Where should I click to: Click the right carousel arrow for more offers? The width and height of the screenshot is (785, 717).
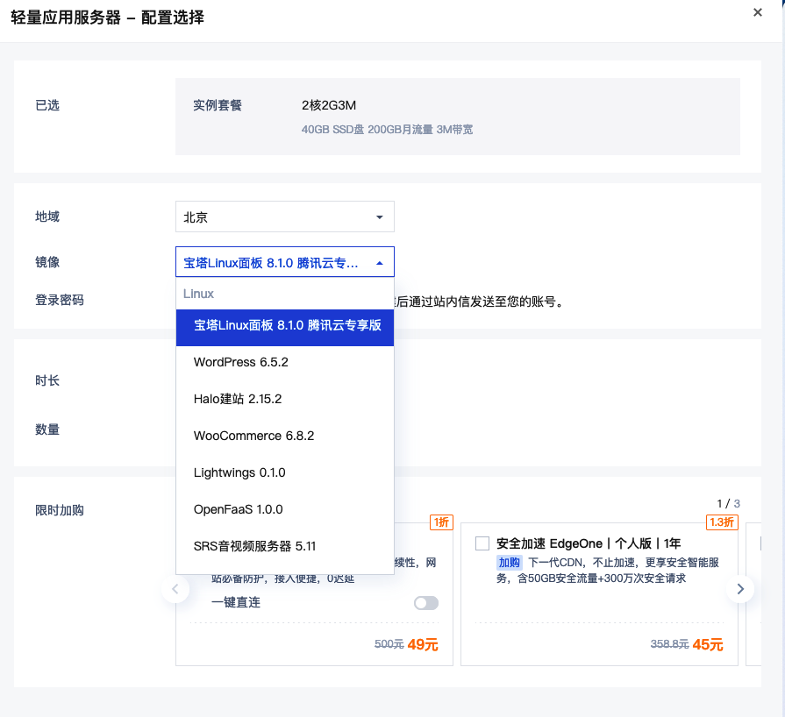click(739, 589)
